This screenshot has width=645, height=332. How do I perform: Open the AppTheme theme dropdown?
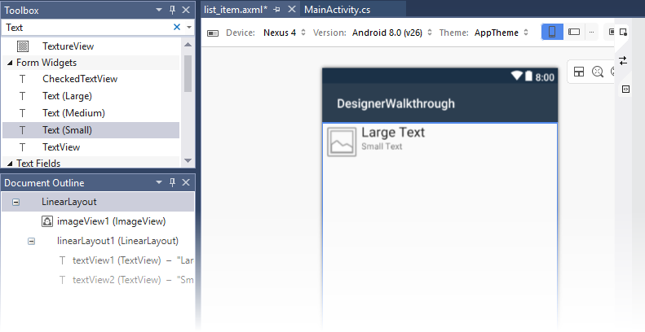pyautogui.click(x=501, y=33)
